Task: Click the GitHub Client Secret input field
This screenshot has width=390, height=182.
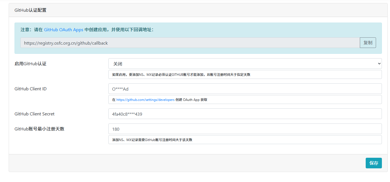Action: click(245, 114)
